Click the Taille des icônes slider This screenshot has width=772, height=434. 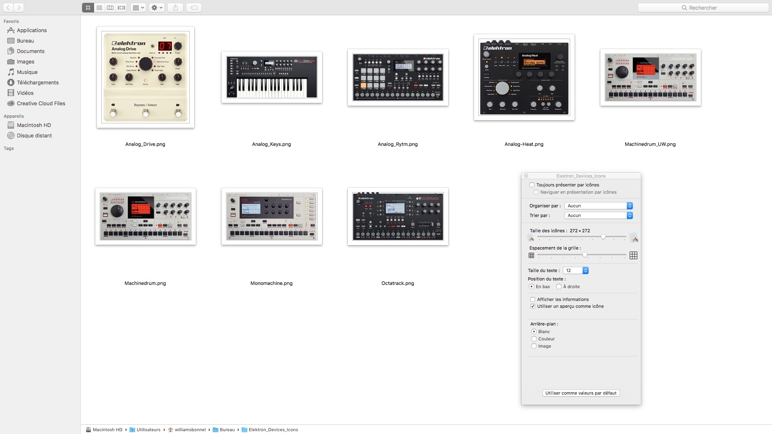[603, 237]
